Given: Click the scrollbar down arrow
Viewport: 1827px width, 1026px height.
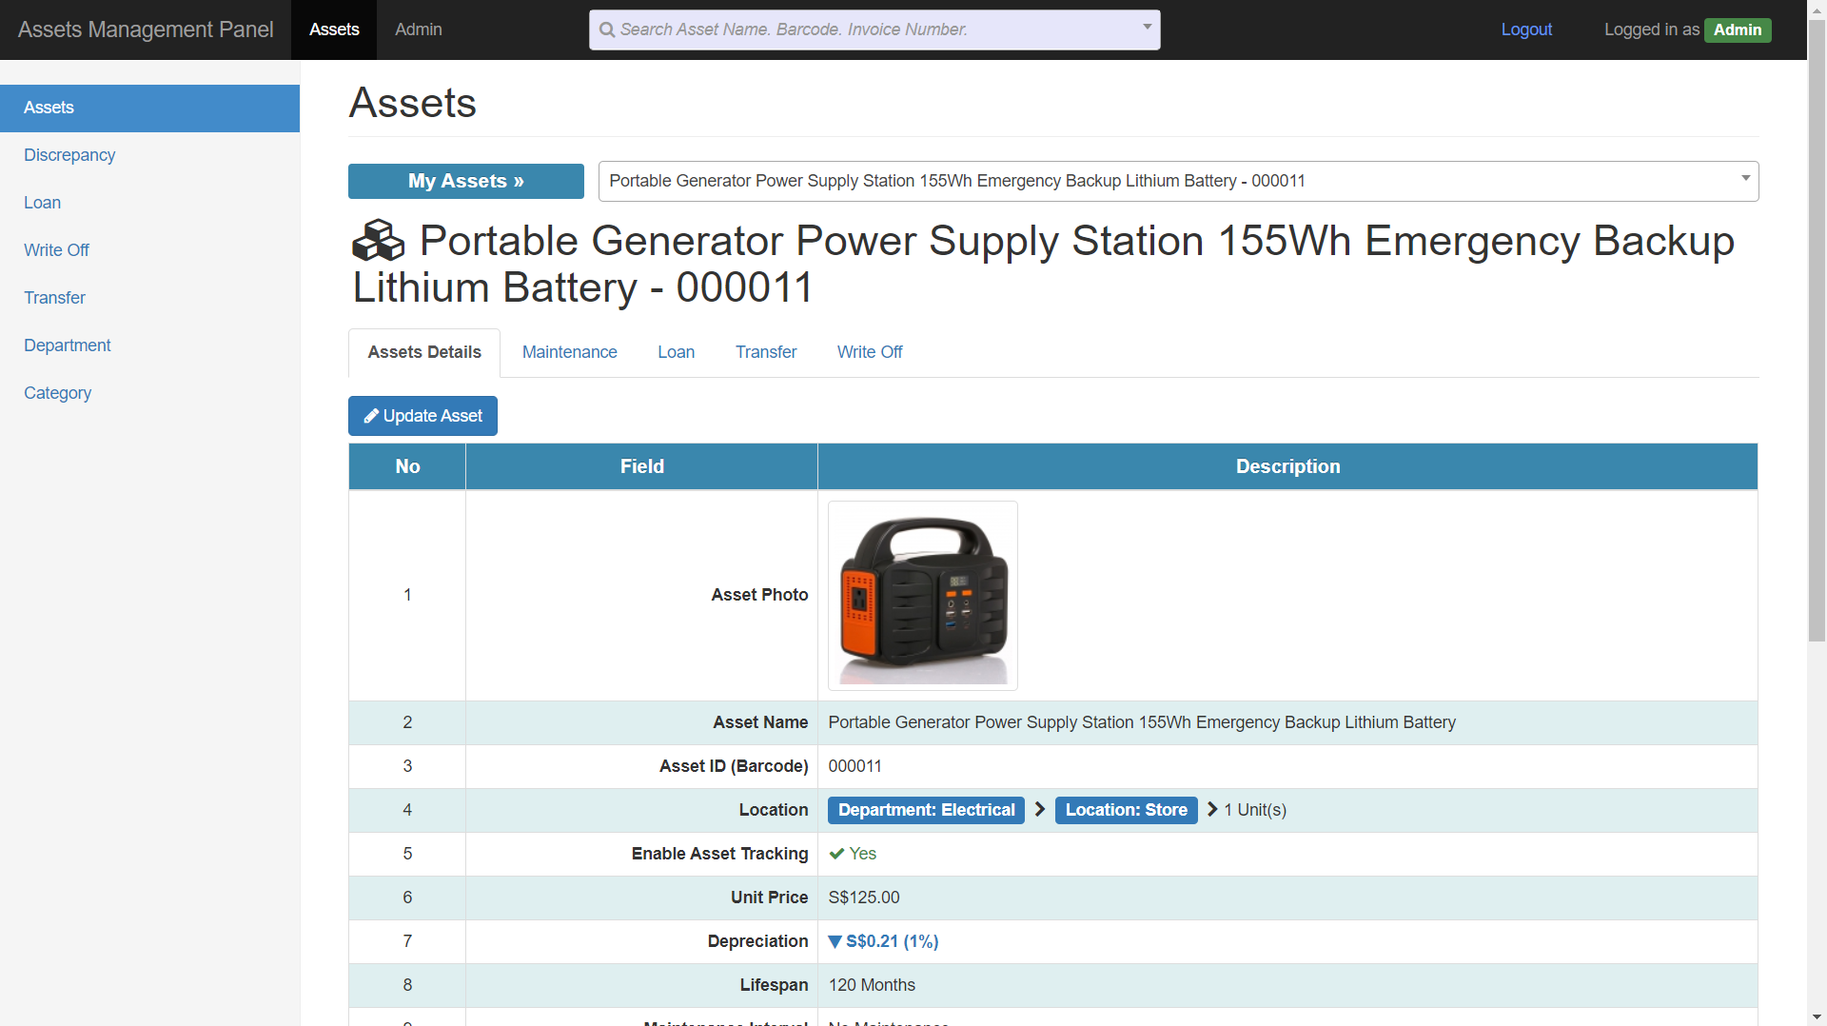Looking at the screenshot, I should click(x=1817, y=1016).
